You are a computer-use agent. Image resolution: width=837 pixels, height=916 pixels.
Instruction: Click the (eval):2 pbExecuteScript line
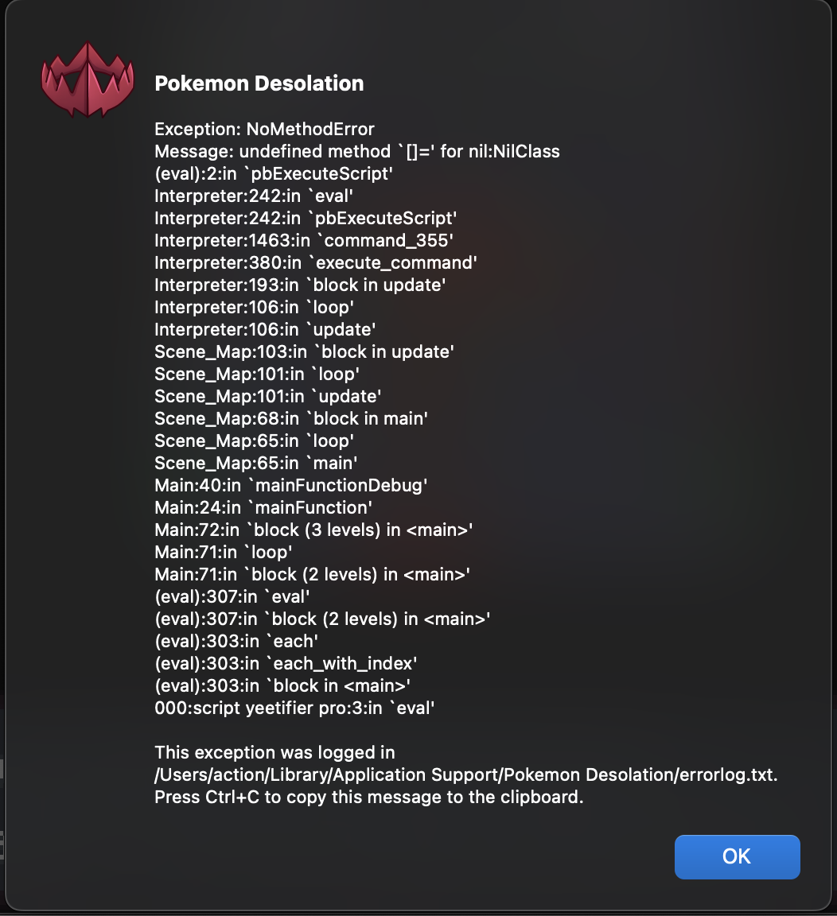[x=274, y=173]
